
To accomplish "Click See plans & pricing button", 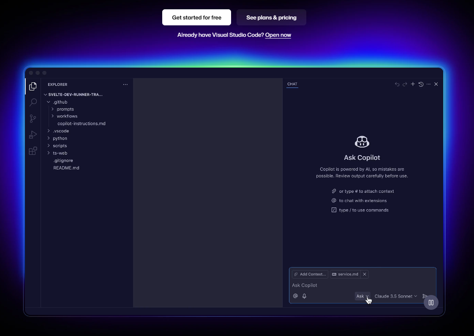I will [271, 17].
